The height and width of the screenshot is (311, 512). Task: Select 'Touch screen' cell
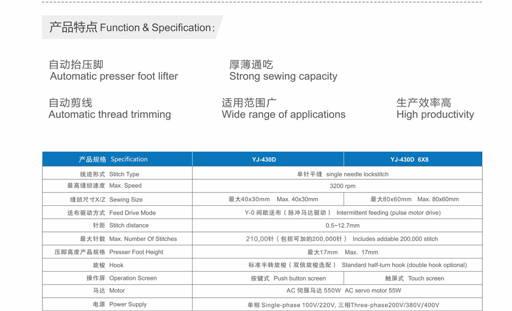click(426, 278)
